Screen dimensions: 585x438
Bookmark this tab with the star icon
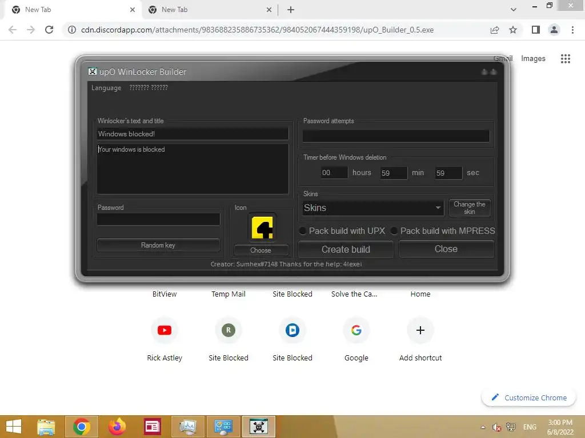click(513, 30)
